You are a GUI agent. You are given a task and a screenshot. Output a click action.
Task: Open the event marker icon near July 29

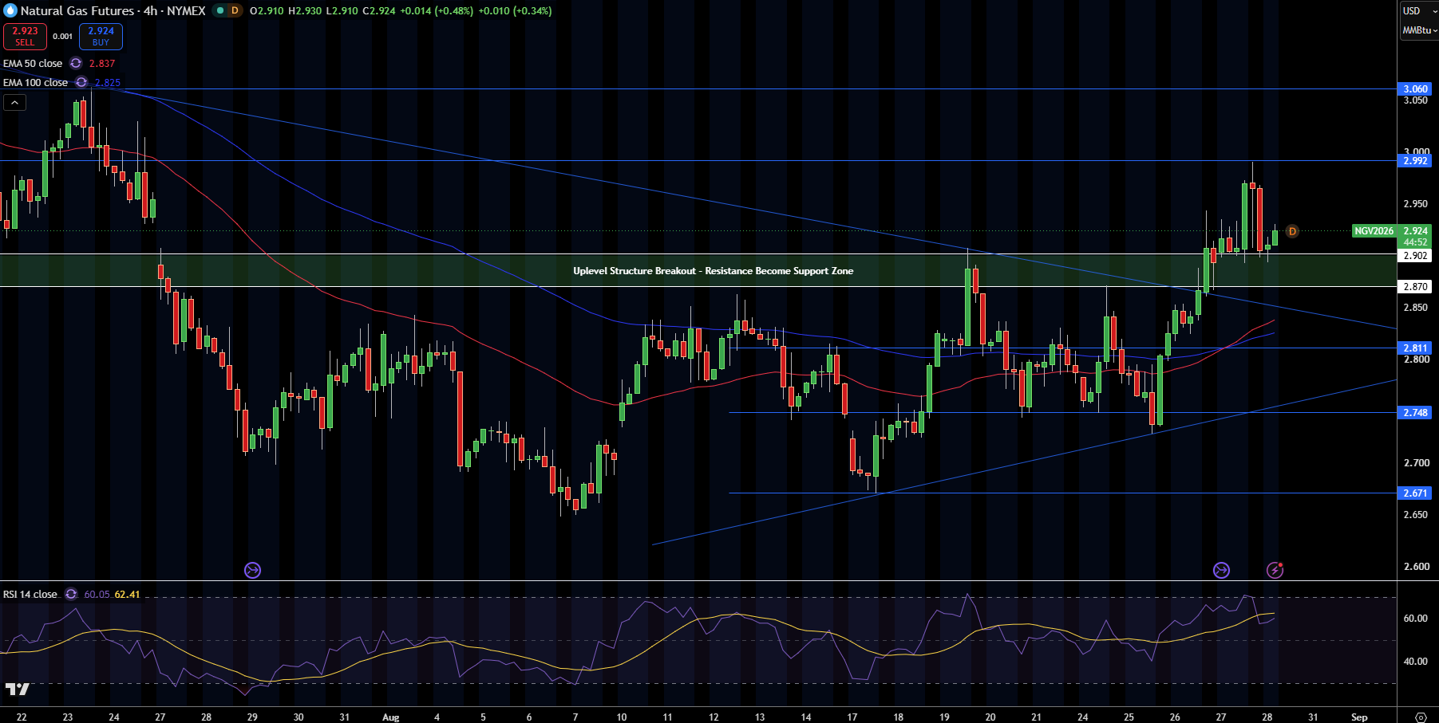coord(252,570)
